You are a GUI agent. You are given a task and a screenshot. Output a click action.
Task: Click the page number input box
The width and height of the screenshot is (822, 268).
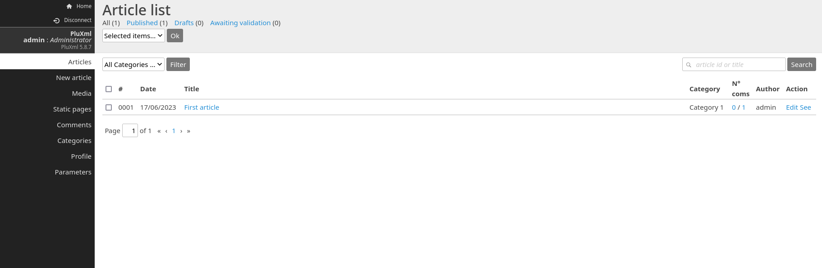click(x=130, y=131)
